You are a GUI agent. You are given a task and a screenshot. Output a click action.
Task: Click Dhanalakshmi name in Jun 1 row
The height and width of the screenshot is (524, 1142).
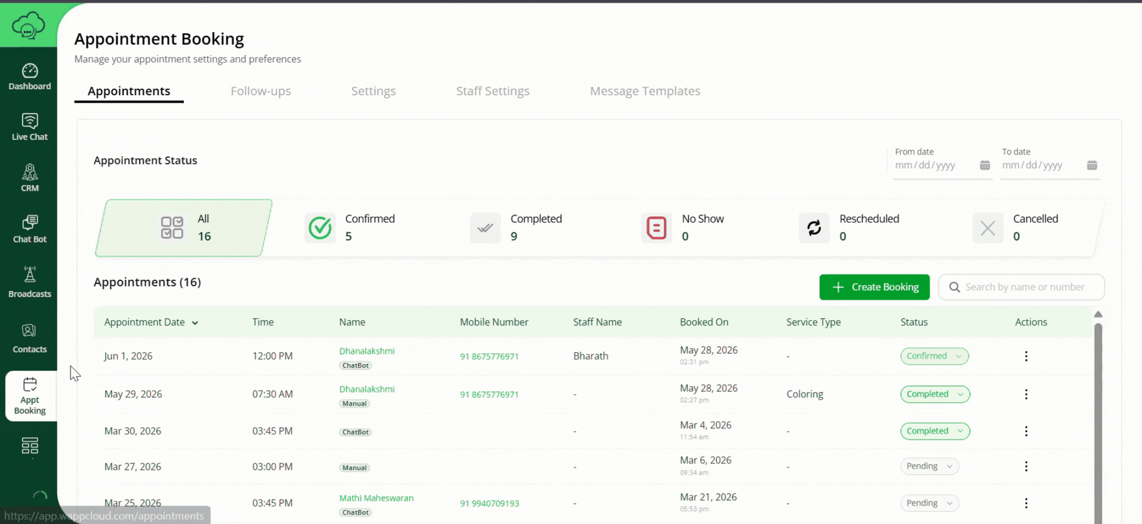click(367, 351)
